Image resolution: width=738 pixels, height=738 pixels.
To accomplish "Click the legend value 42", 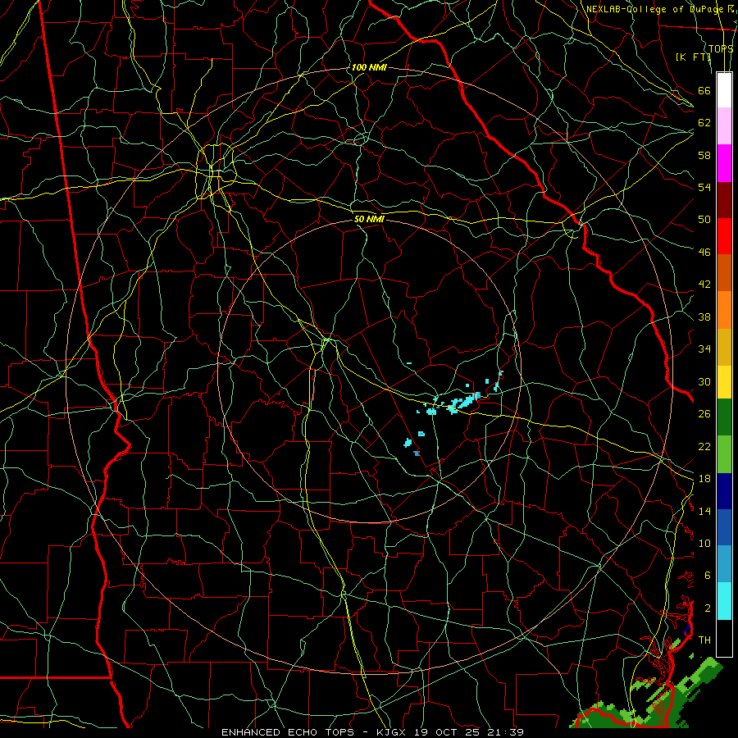I will (x=704, y=285).
